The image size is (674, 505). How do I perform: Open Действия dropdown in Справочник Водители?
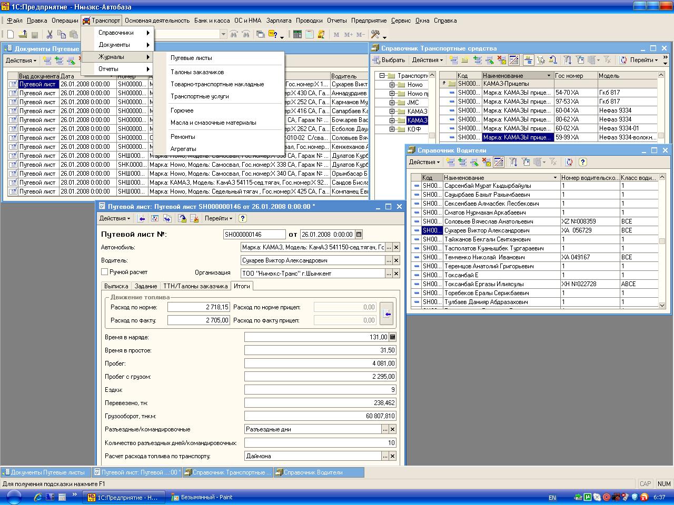click(x=424, y=162)
